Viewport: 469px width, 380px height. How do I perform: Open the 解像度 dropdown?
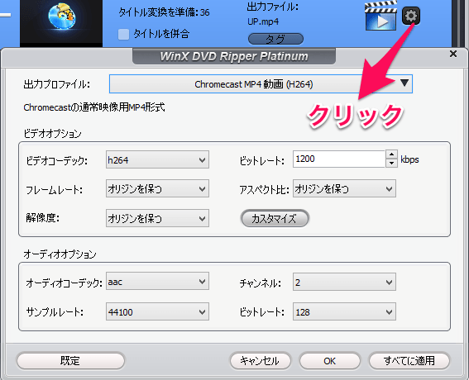click(157, 218)
